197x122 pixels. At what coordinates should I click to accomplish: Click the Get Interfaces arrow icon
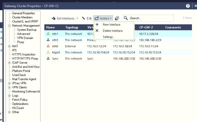pyautogui.click(x=53, y=18)
